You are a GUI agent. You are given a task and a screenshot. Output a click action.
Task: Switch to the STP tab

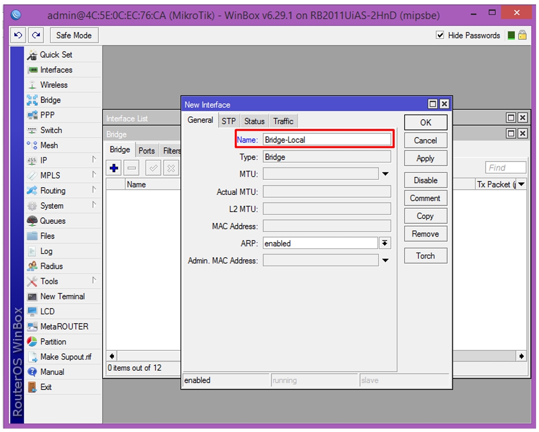(228, 121)
